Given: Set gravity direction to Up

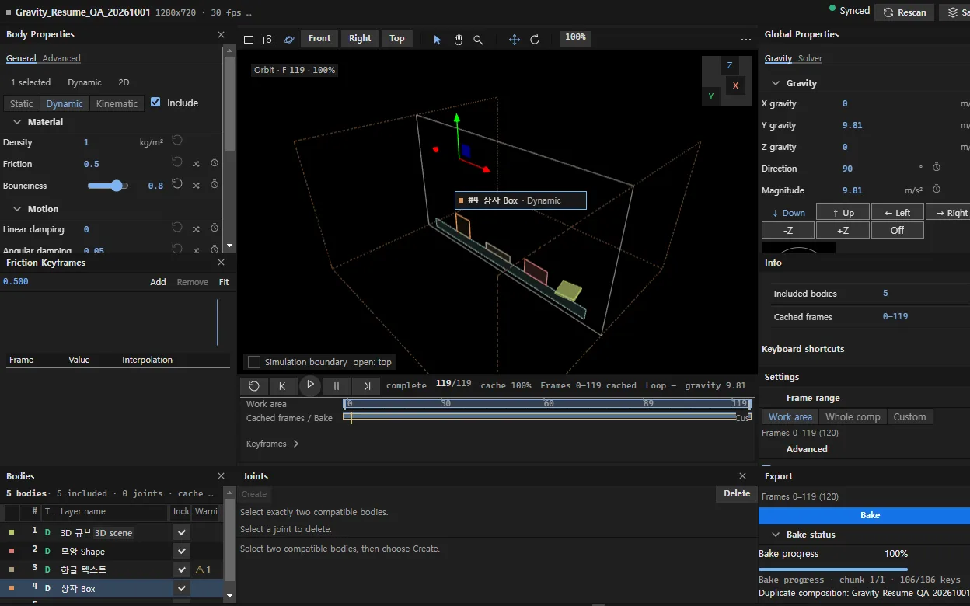Looking at the screenshot, I should tap(843, 212).
